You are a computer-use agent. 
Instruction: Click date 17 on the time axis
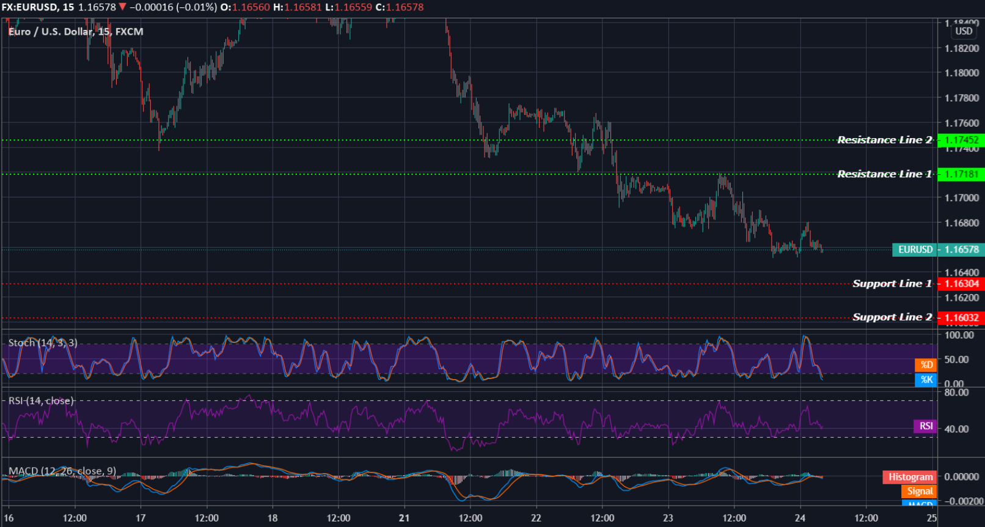click(x=141, y=518)
